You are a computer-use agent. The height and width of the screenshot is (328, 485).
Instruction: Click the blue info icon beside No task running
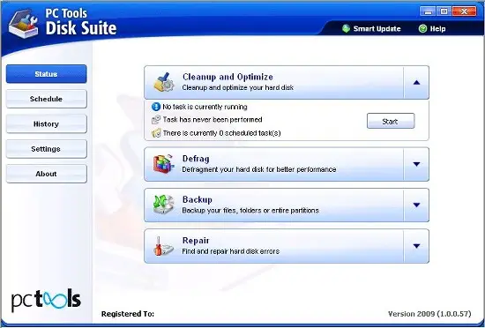pos(156,107)
